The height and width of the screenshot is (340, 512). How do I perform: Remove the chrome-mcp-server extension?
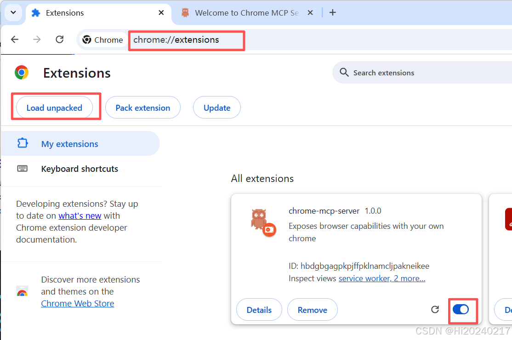coord(312,310)
